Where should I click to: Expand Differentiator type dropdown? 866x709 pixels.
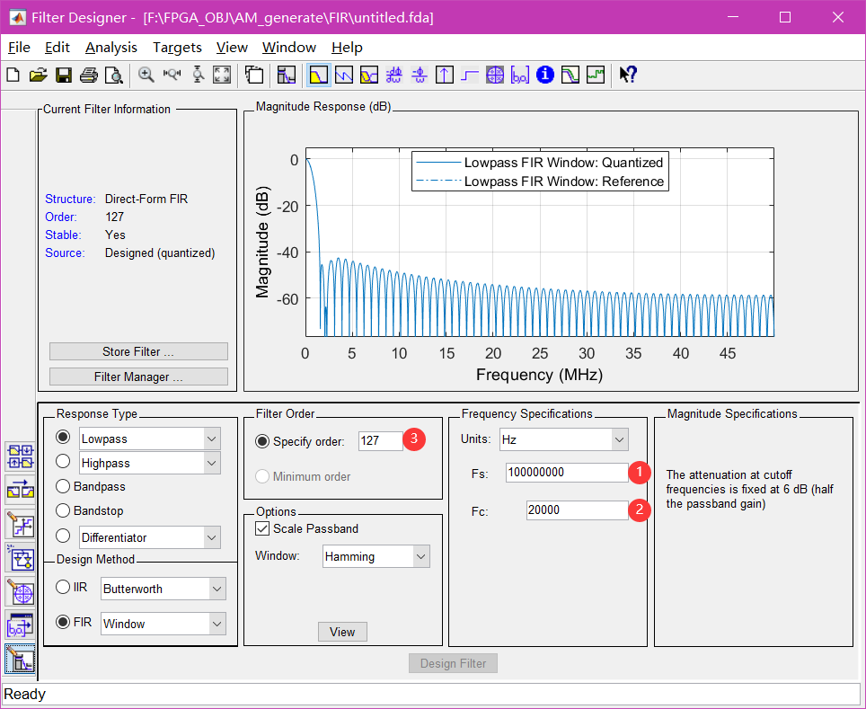click(211, 537)
